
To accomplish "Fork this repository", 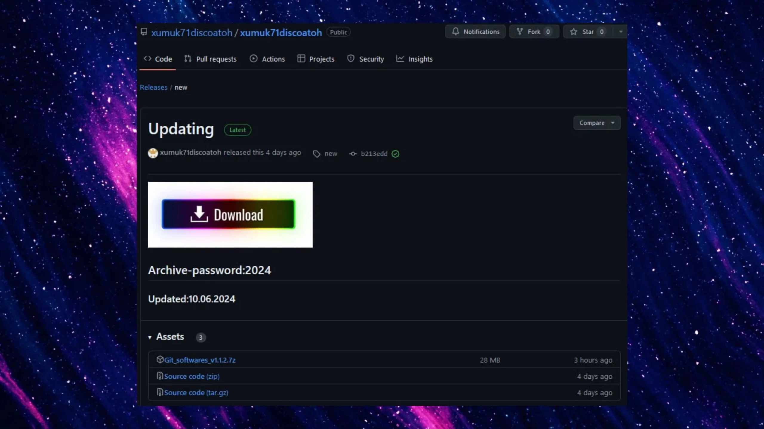I will point(534,32).
